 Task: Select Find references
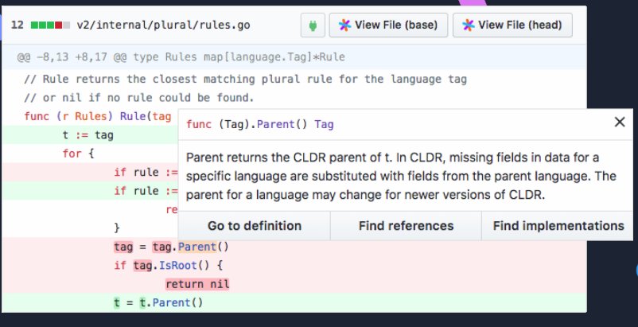pyautogui.click(x=406, y=226)
